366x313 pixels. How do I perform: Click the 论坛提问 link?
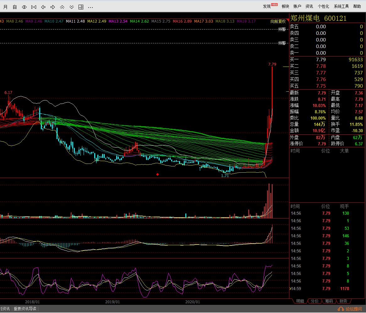point(354,309)
